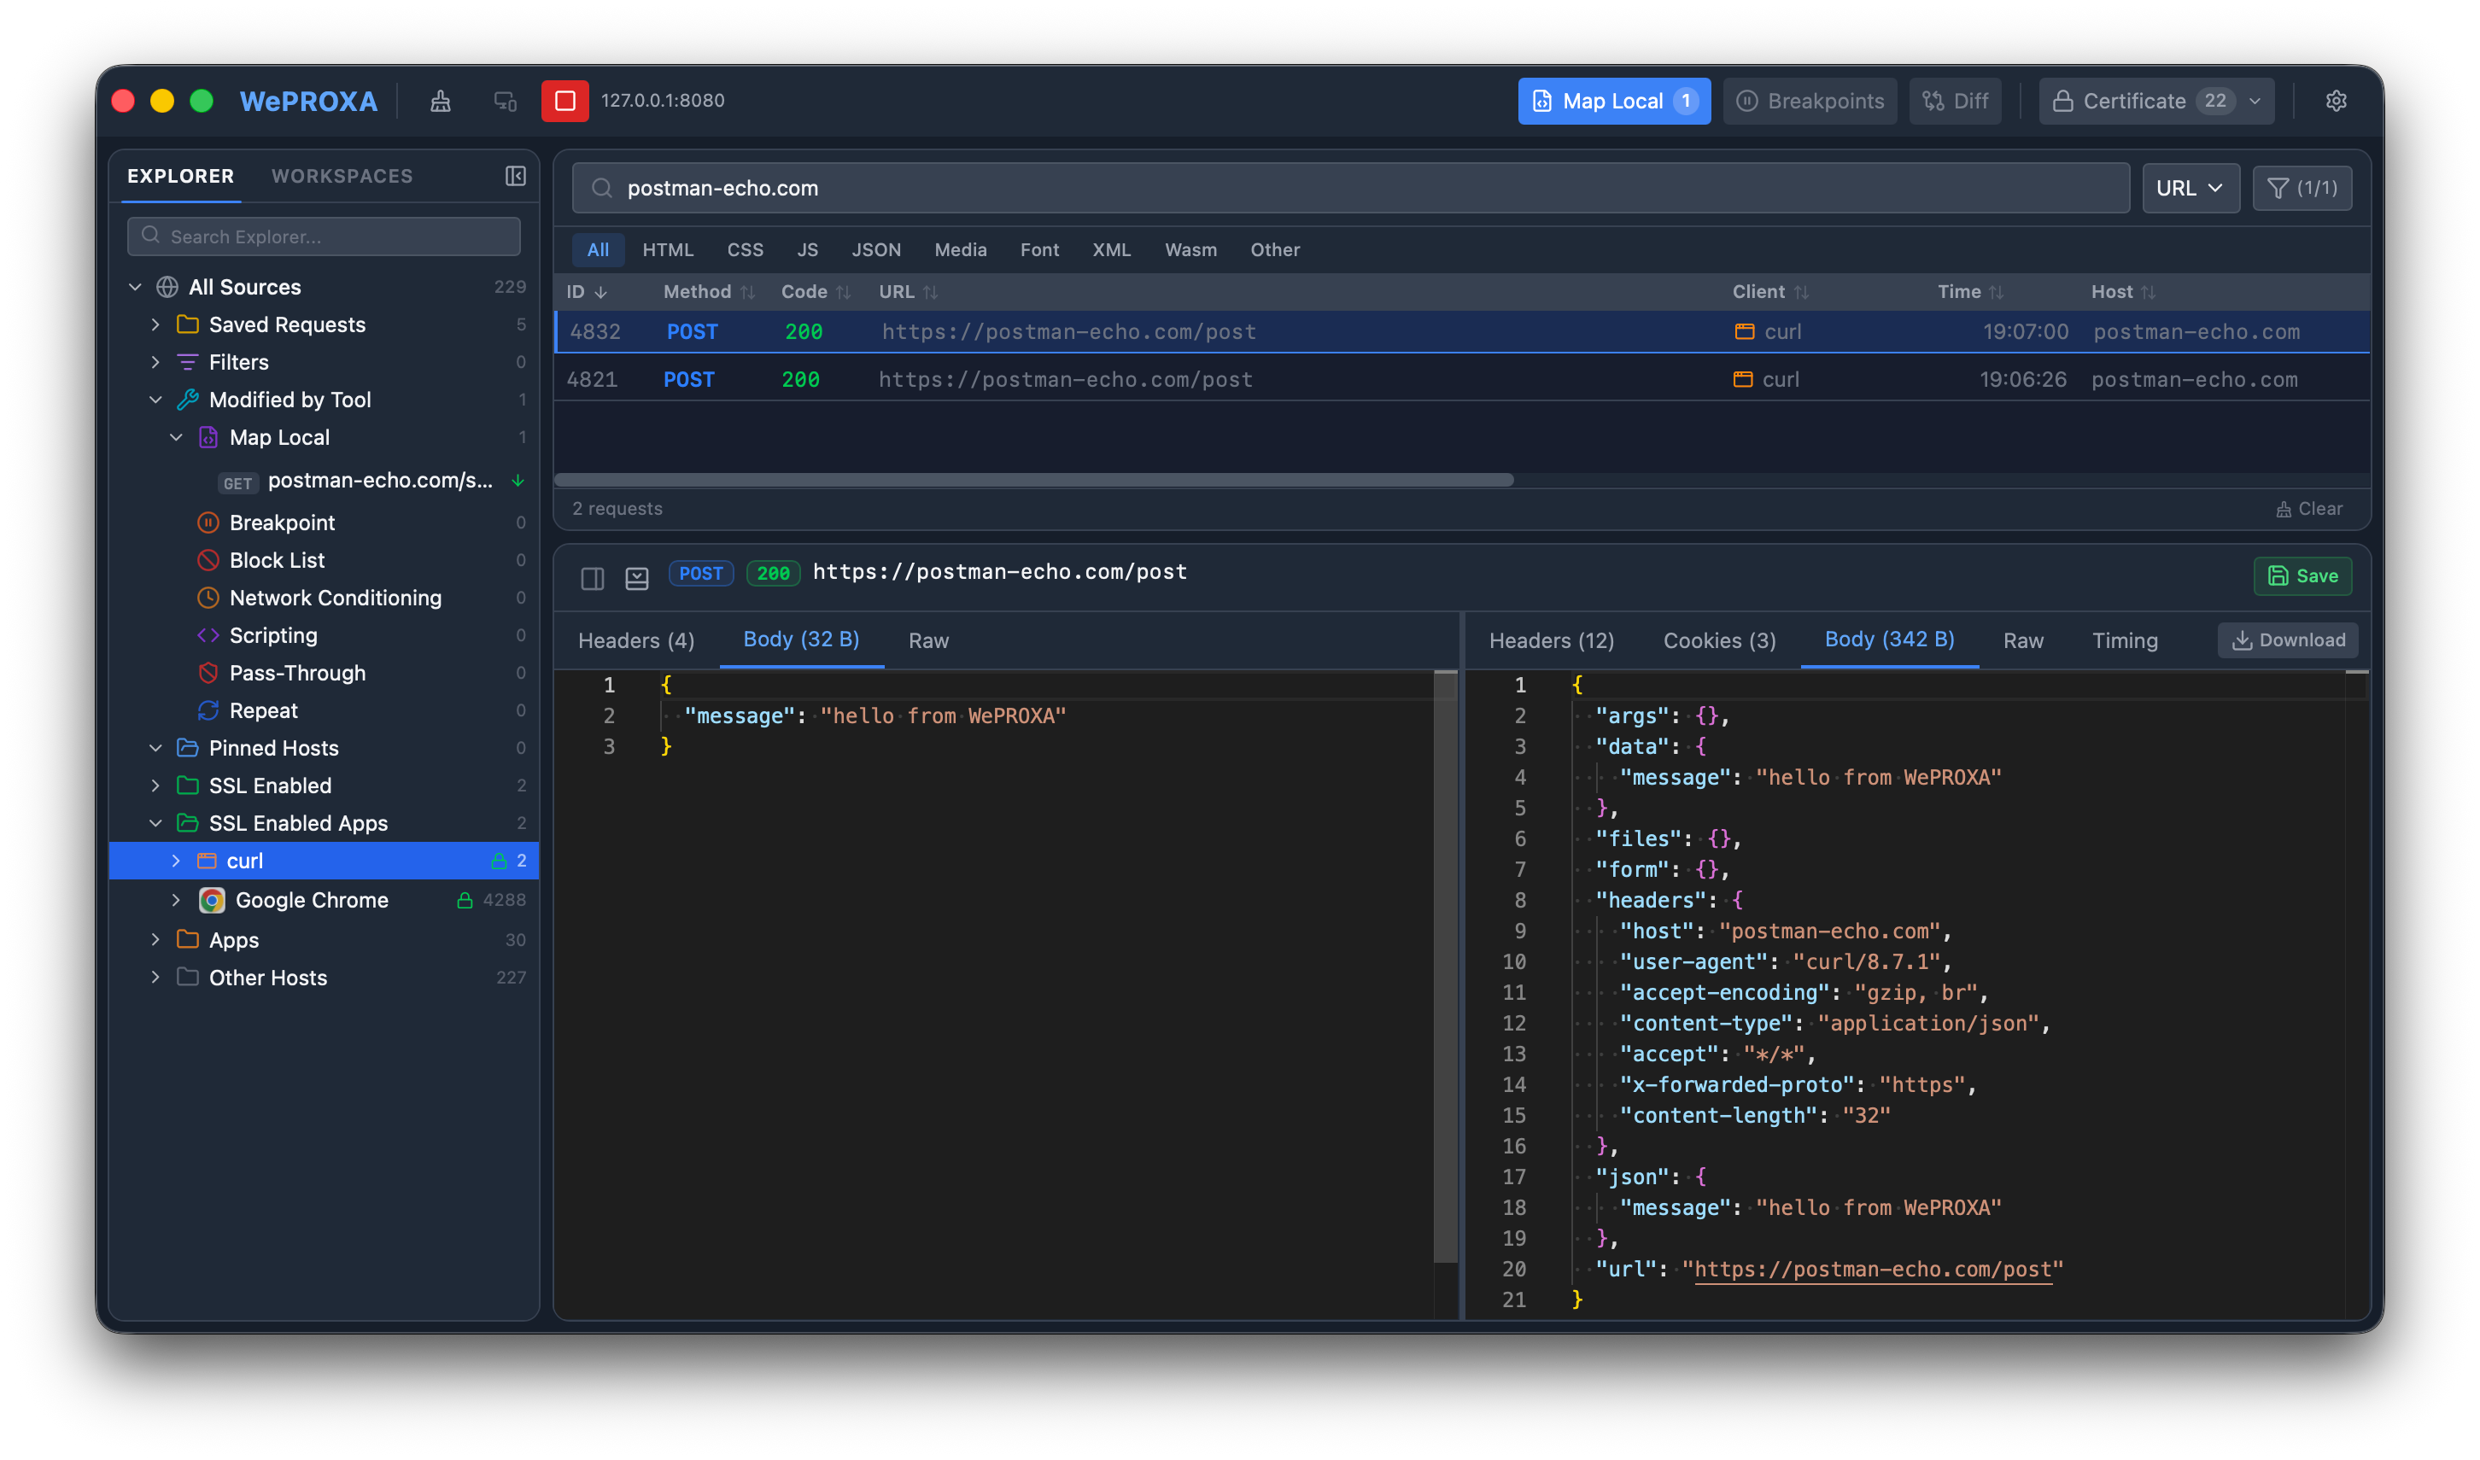This screenshot has width=2480, height=1460.
Task: Click the Modified by Tool wrench icon
Action: [x=187, y=400]
